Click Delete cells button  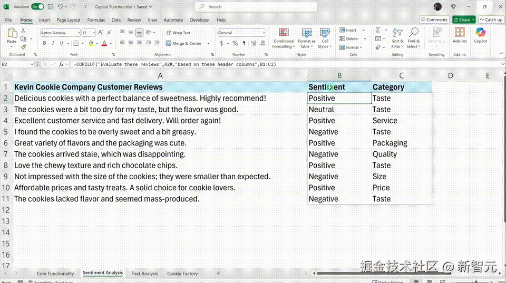click(x=348, y=38)
